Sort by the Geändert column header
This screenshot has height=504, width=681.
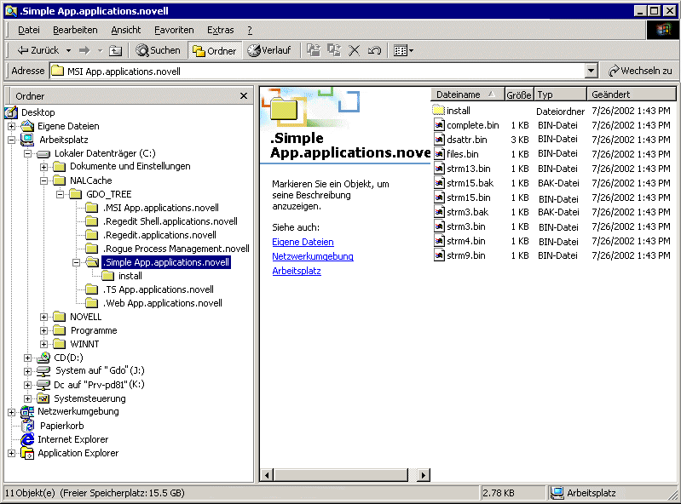click(631, 94)
